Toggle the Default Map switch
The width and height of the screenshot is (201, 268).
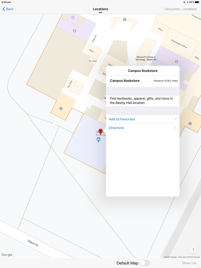coord(145,263)
